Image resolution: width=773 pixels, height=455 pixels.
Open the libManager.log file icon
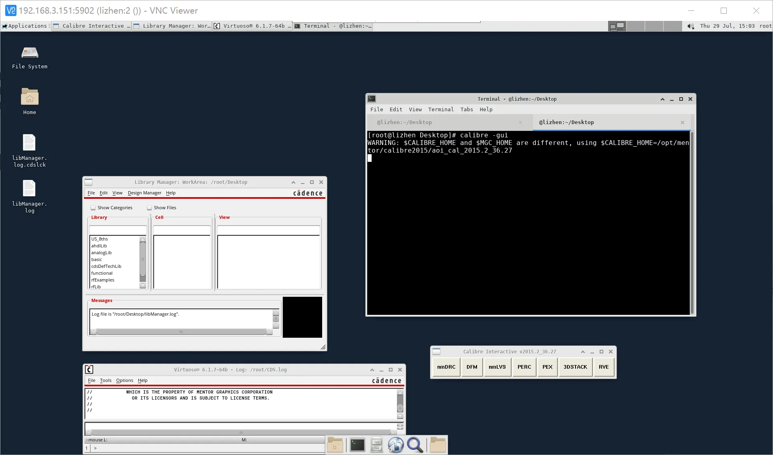point(29,189)
